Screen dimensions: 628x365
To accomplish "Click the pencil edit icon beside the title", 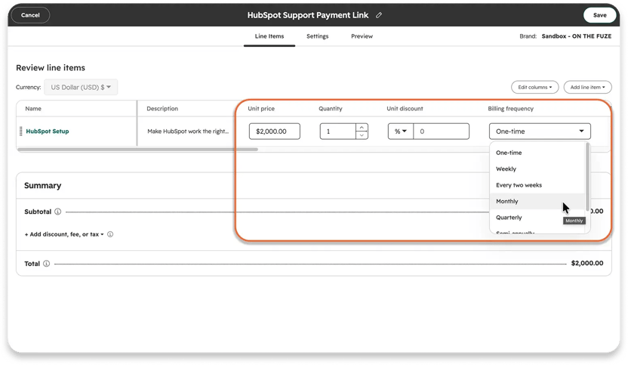I will coord(379,15).
